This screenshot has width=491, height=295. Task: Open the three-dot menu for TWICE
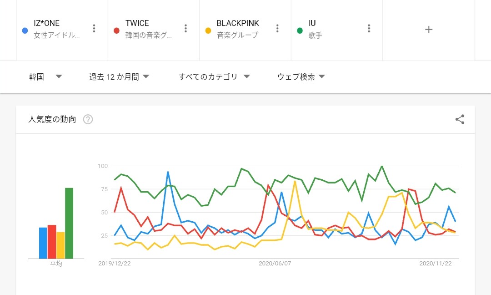click(185, 29)
